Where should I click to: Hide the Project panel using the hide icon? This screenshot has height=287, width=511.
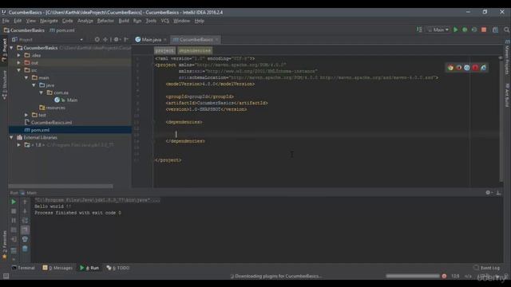click(126, 39)
